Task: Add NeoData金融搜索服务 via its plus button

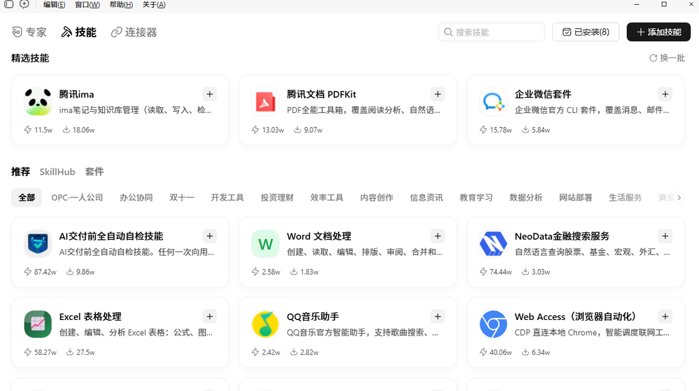Action: tap(665, 236)
